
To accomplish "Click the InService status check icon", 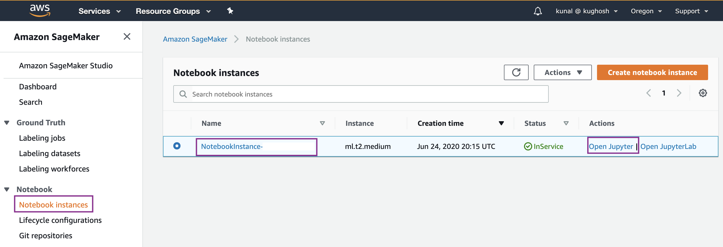I will 528,146.
